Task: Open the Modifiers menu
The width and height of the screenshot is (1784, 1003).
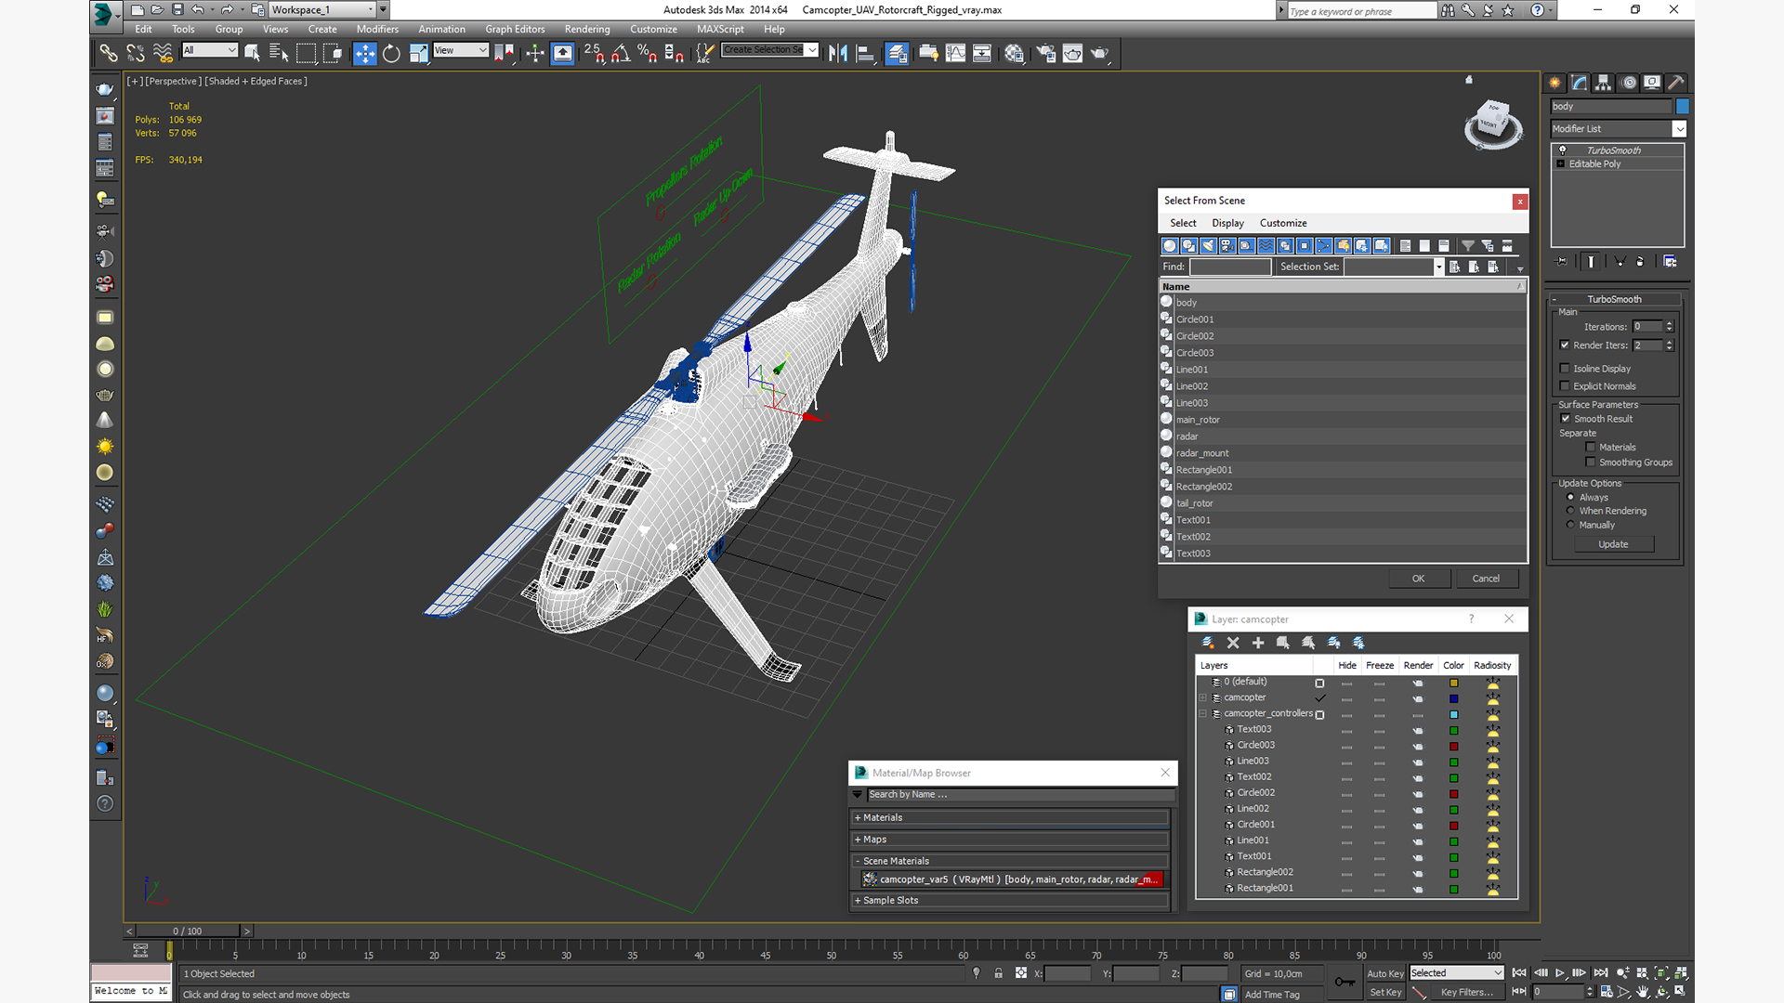Action: [x=377, y=30]
